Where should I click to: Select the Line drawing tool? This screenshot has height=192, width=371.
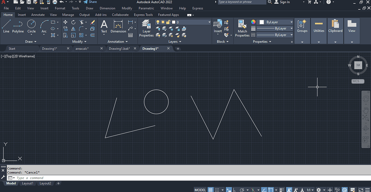point(6,26)
